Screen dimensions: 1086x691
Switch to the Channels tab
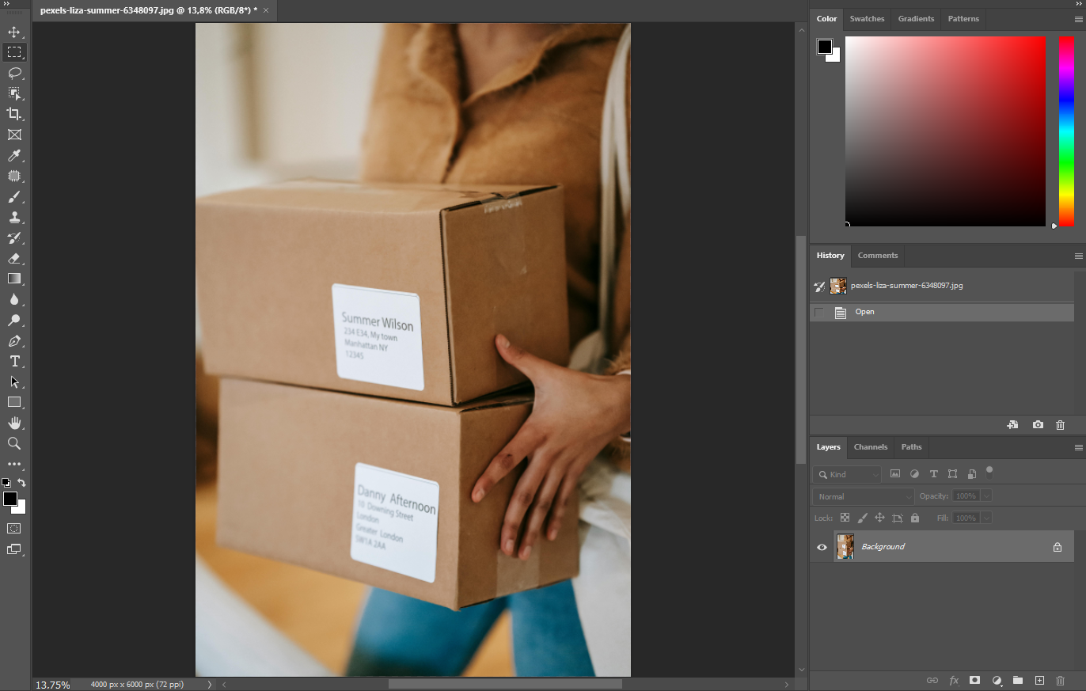click(871, 447)
